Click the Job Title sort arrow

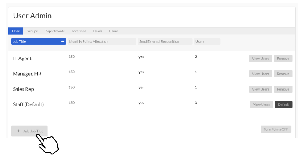click(x=63, y=41)
